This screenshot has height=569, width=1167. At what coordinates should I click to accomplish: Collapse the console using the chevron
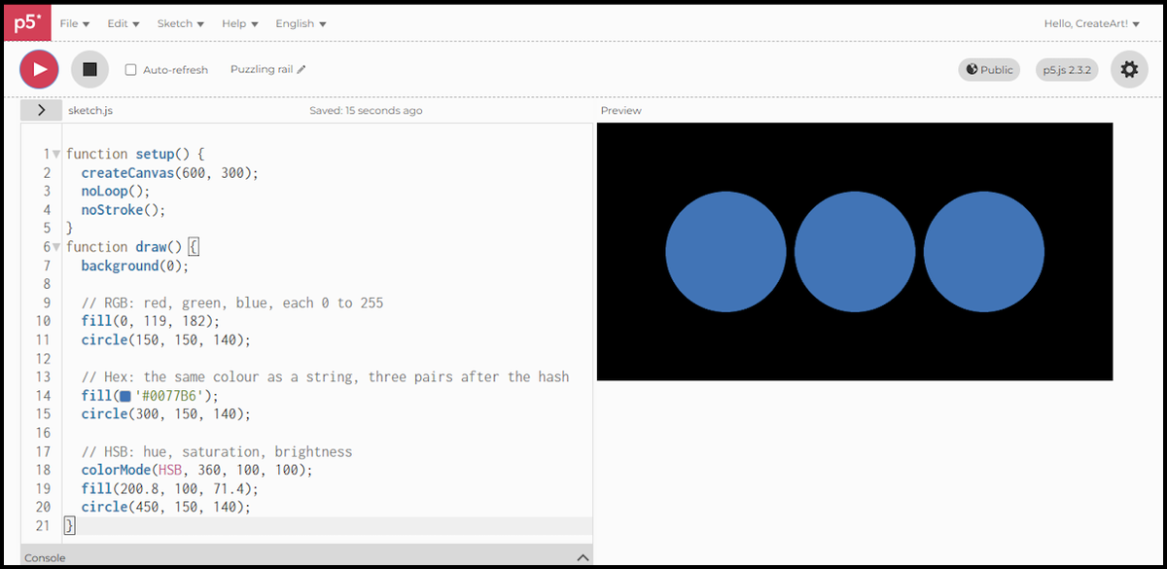coord(583,557)
